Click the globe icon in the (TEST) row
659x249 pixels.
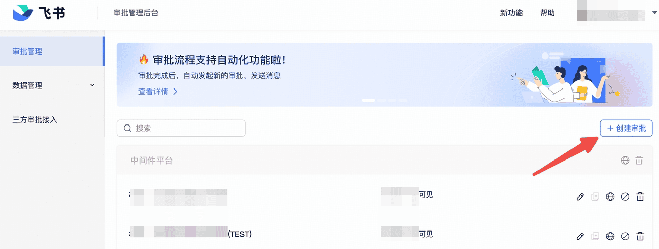point(610,237)
